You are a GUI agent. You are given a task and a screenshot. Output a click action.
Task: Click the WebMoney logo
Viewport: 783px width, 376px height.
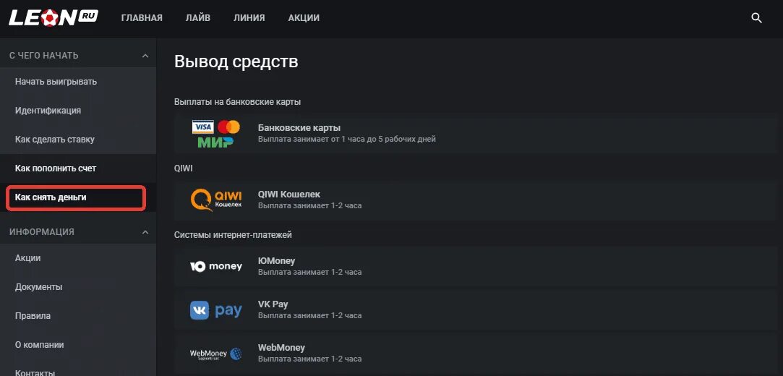click(x=215, y=354)
